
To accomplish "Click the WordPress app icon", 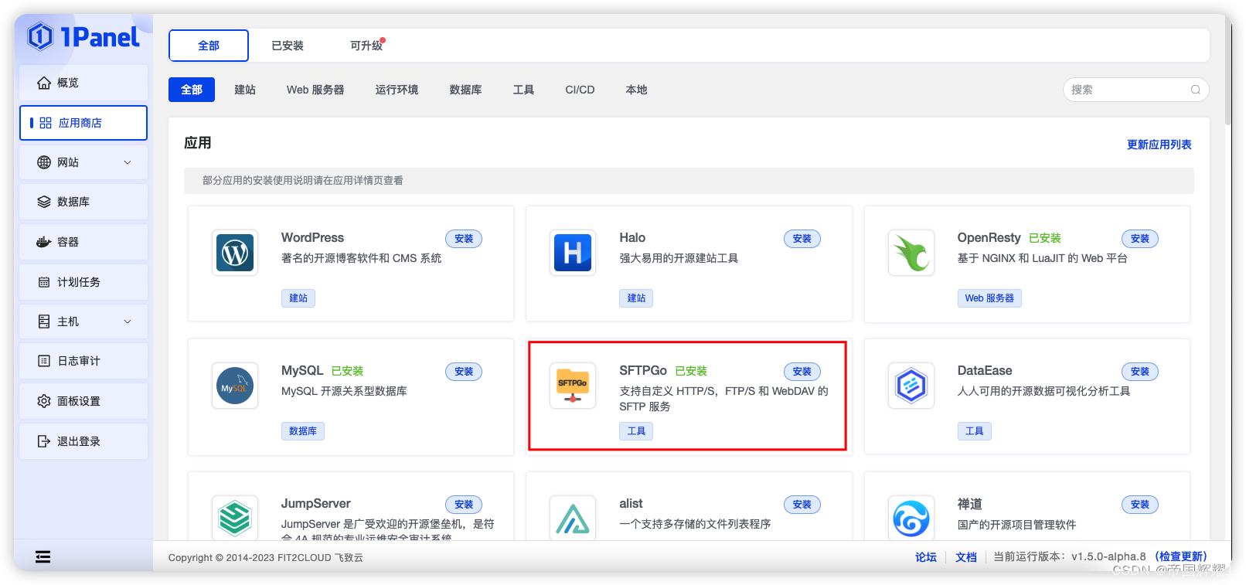I will pyautogui.click(x=235, y=253).
